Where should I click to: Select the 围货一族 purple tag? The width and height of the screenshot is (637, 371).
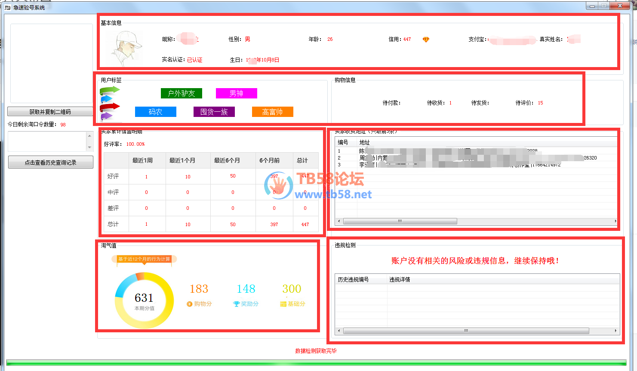pyautogui.click(x=214, y=112)
